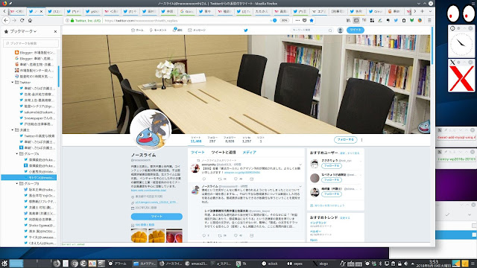This screenshot has width=477, height=268.
Task: Click the clipboard extension icon in the toolbar
Action: coord(404,20)
